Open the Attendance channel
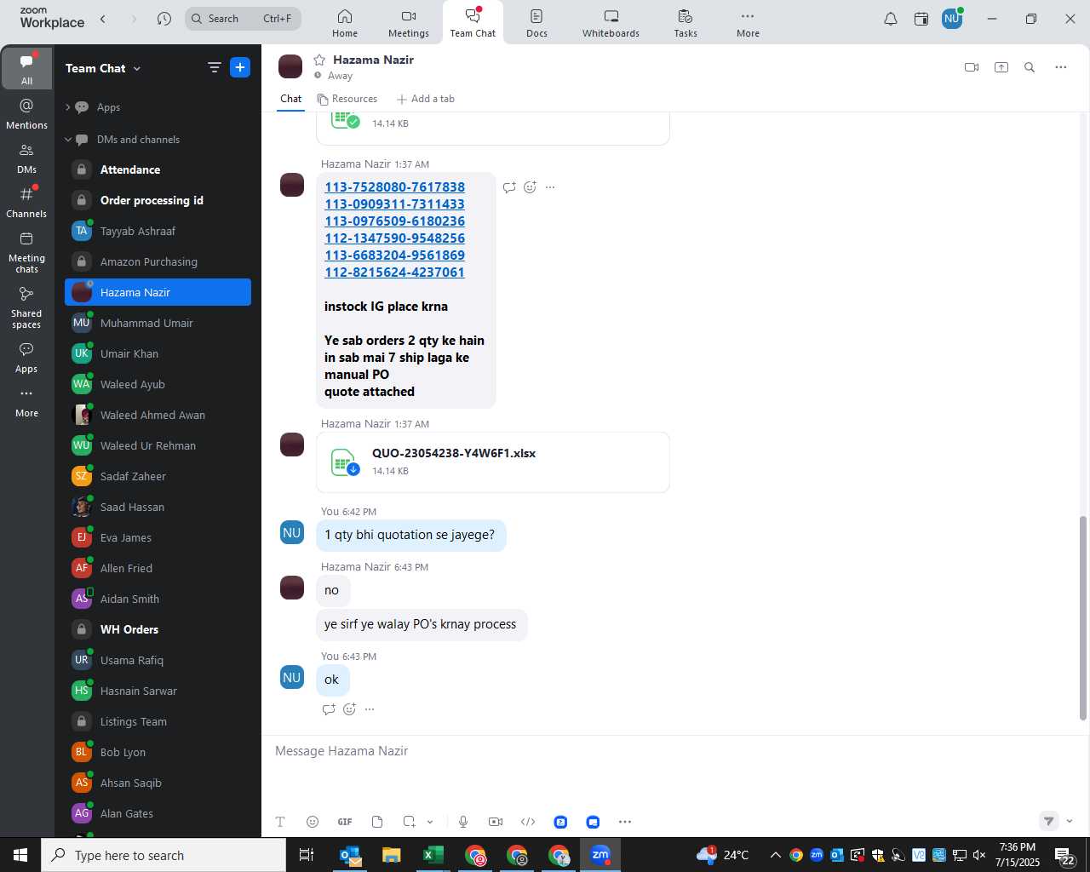Image resolution: width=1090 pixels, height=872 pixels. 158,169
